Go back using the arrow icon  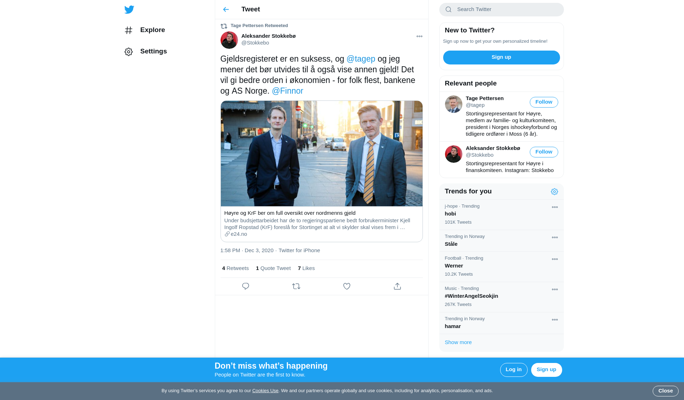click(x=226, y=10)
